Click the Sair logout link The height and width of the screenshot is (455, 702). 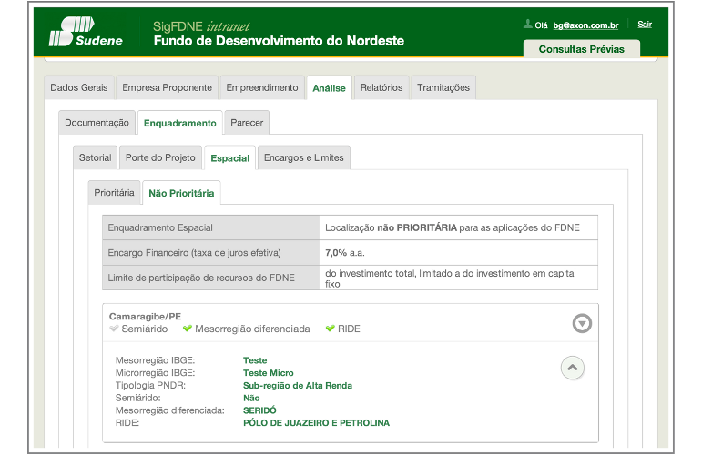click(645, 25)
